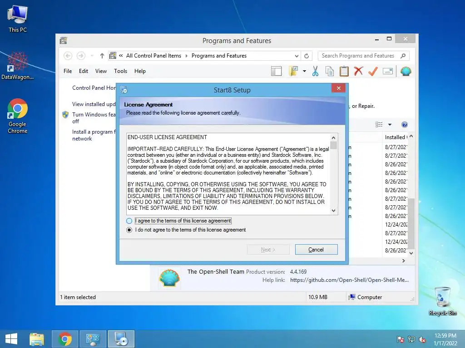Close the Start8 Setup dialog
465x348 pixels.
click(338, 88)
